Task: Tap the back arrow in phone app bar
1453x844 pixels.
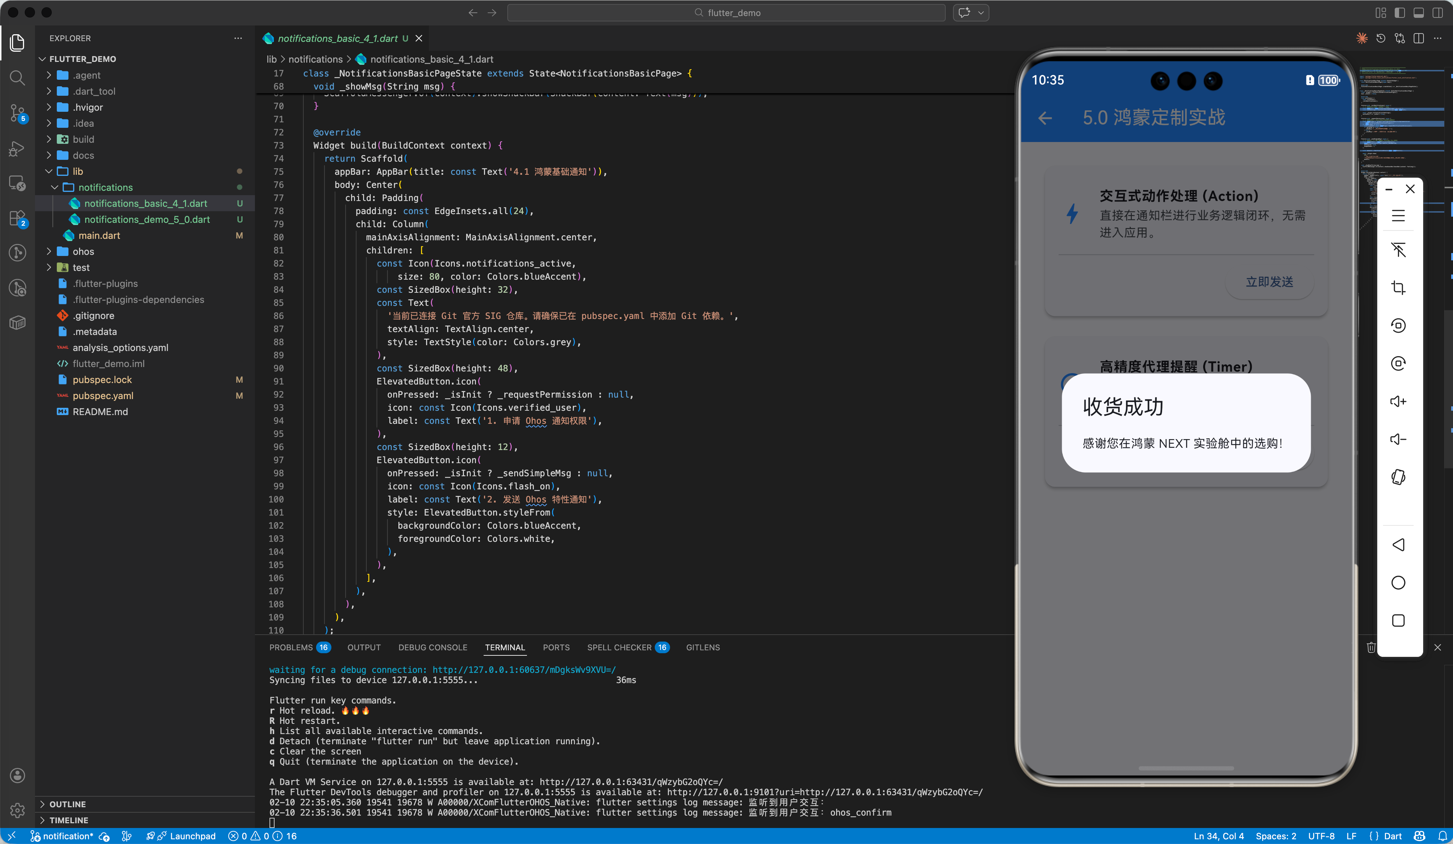Action: [x=1045, y=118]
